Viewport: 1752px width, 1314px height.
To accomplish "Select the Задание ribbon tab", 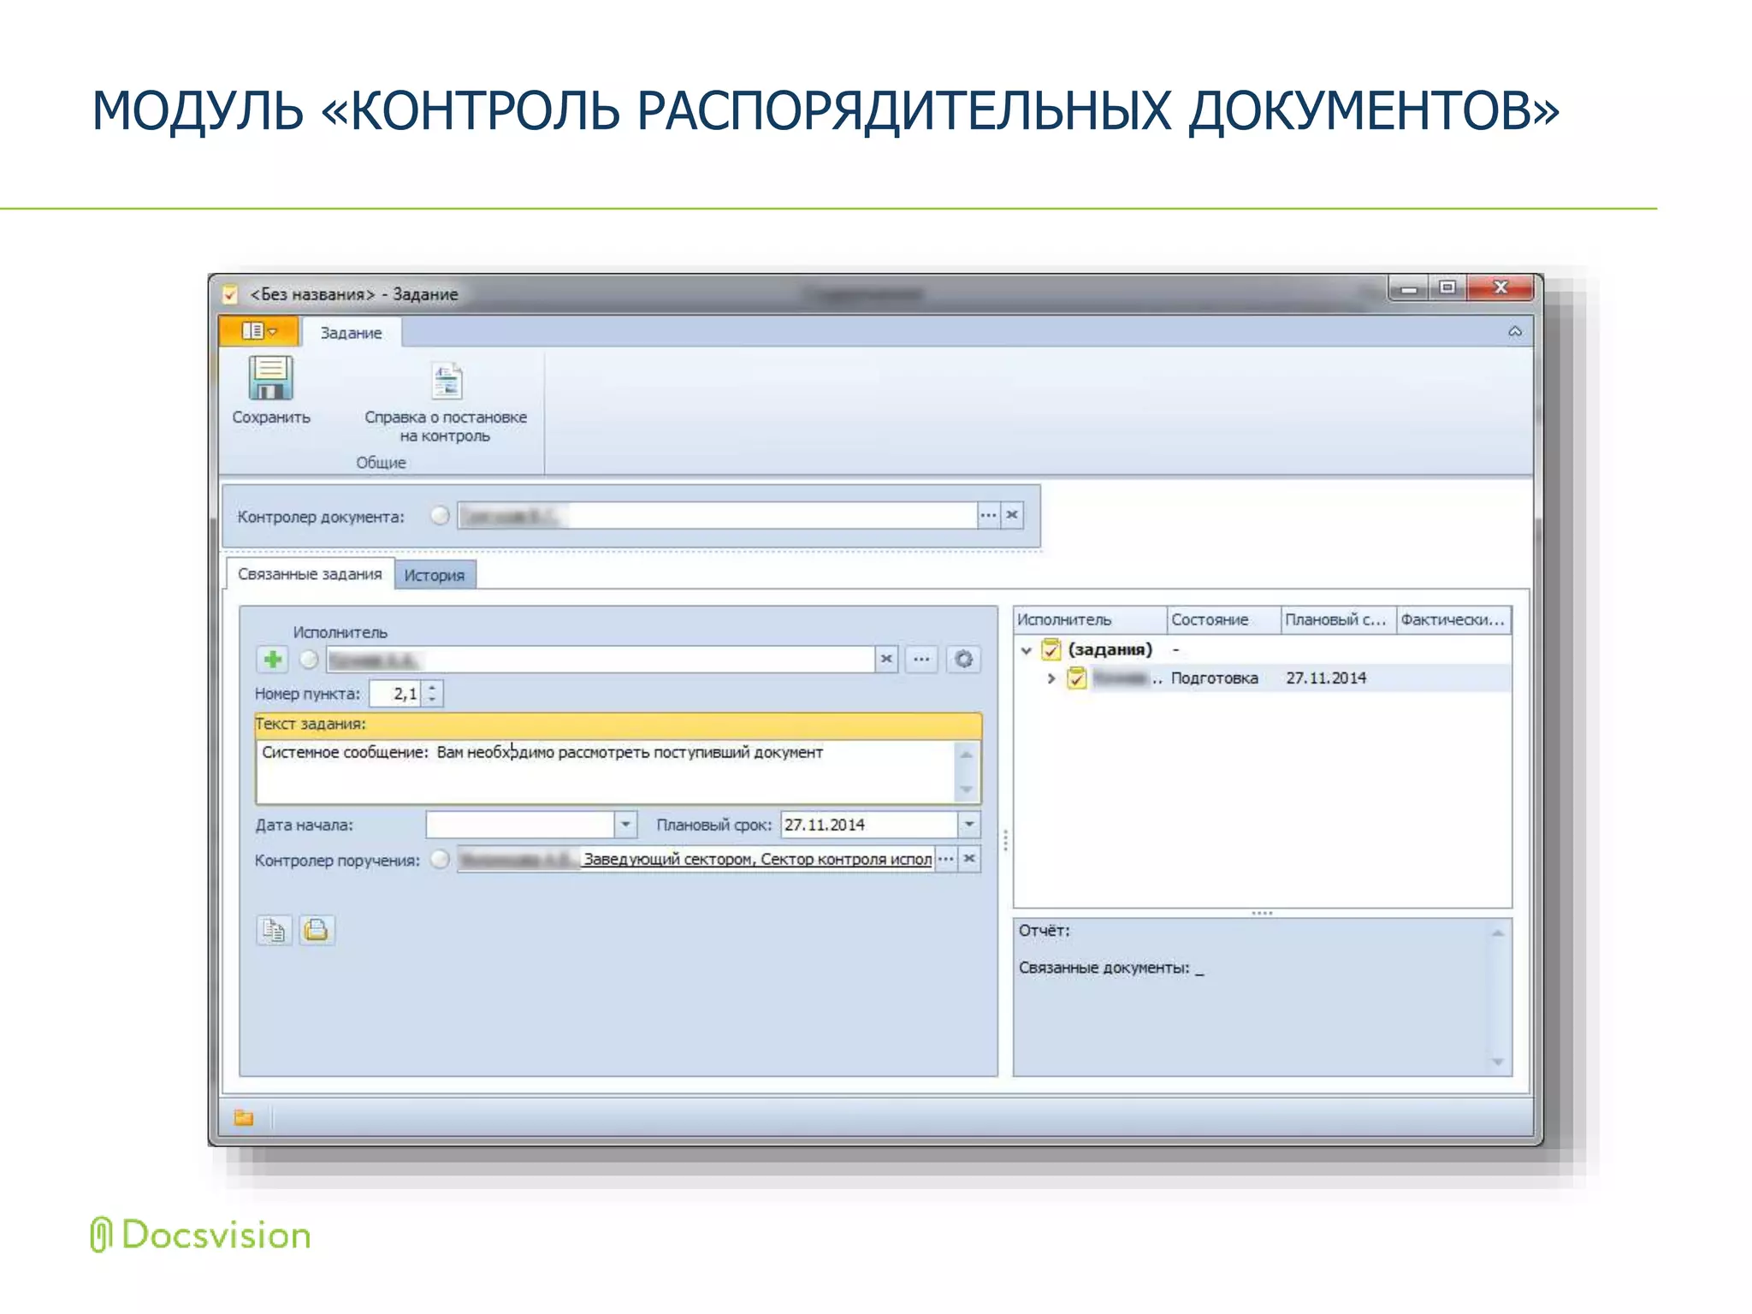I will click(351, 333).
